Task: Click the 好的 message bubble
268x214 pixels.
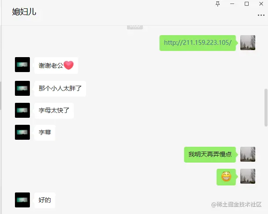Action: tap(45, 200)
